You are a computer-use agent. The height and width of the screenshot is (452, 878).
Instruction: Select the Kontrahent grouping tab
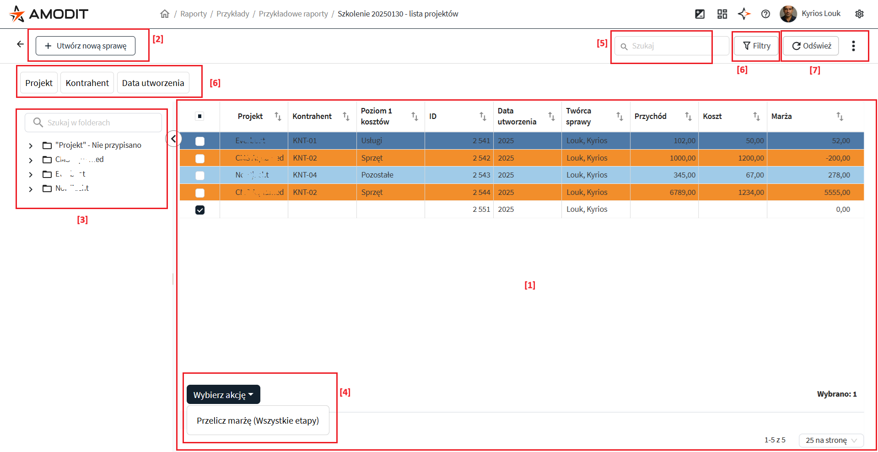pyautogui.click(x=87, y=83)
